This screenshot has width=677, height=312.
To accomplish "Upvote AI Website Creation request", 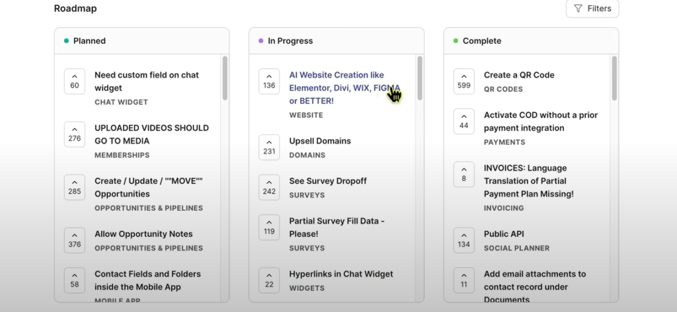I will (x=269, y=81).
